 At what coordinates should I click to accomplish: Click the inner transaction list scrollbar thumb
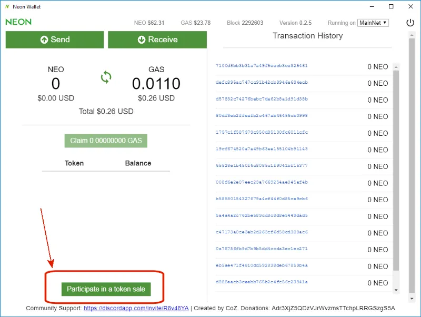point(396,171)
